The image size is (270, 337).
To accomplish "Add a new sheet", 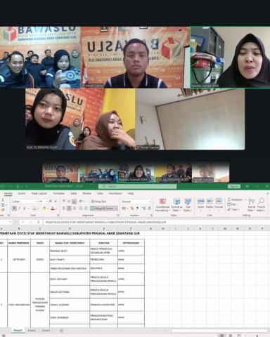I will [x=62, y=331].
